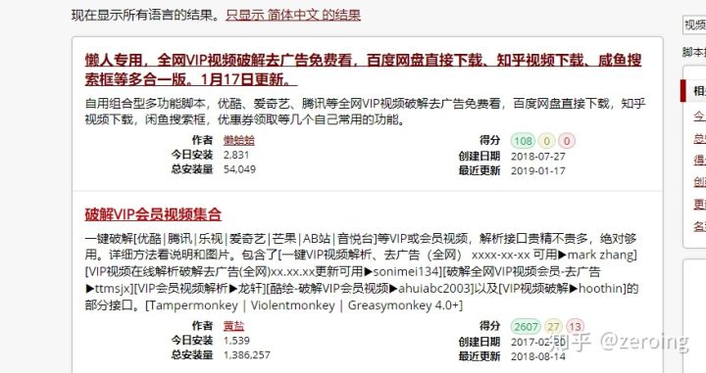706x373 pixels.
Task: Click the yellow 27 rating badge
Action: coord(553,327)
